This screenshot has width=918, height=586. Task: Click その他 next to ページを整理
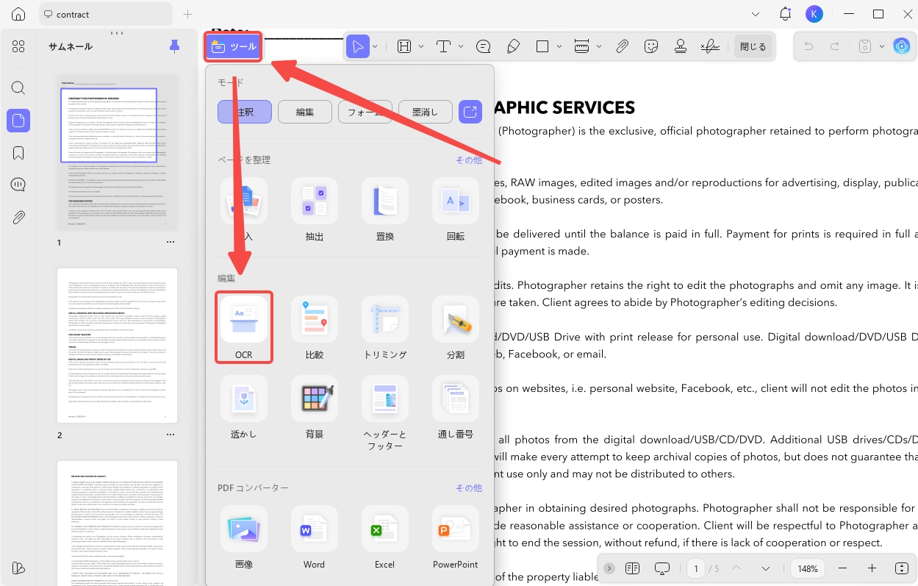(468, 160)
